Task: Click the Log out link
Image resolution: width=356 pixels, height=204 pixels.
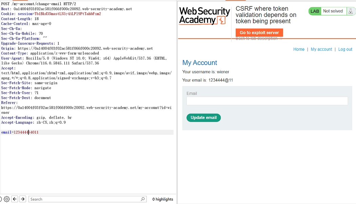Action: pyautogui.click(x=345, y=49)
